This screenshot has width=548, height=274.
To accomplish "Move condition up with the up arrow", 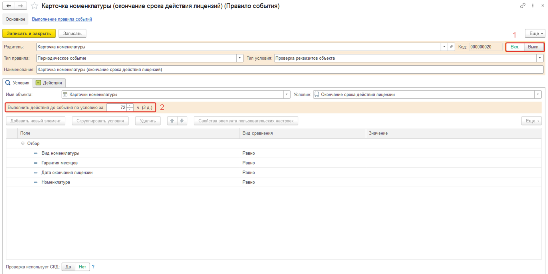I will coord(172,121).
